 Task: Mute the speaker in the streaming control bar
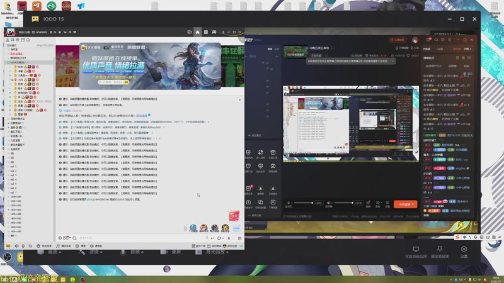[328, 203]
